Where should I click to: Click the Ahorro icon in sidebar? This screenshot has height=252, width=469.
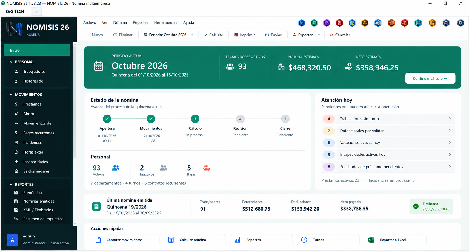pyautogui.click(x=16, y=114)
